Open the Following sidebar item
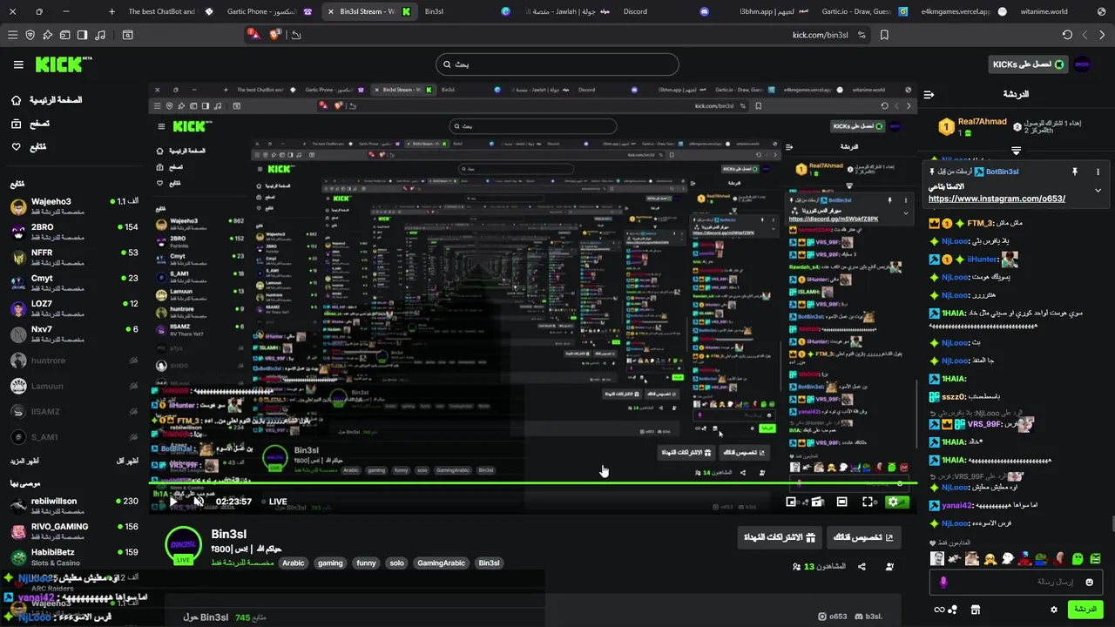Screen dimensions: 1115x627 (x=28, y=146)
